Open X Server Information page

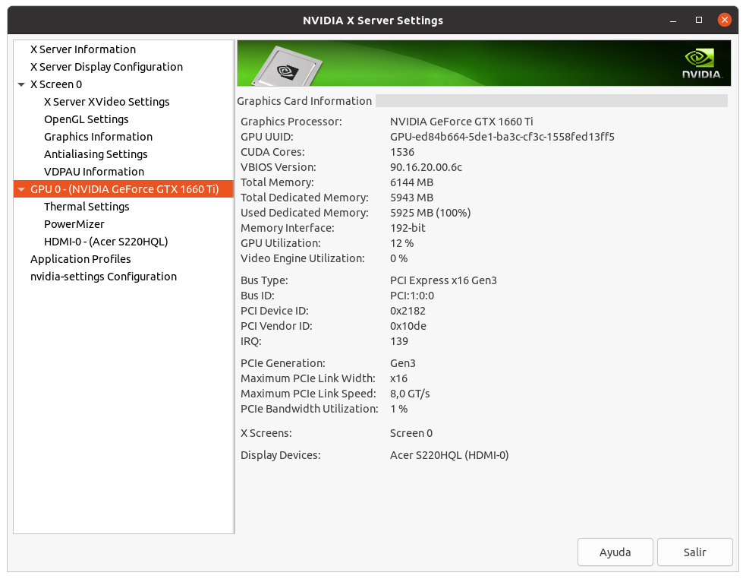tap(83, 49)
